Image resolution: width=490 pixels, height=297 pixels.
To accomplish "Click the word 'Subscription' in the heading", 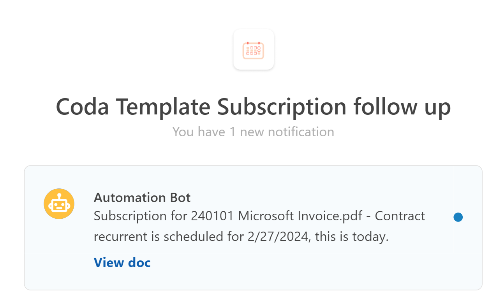I will point(282,107).
